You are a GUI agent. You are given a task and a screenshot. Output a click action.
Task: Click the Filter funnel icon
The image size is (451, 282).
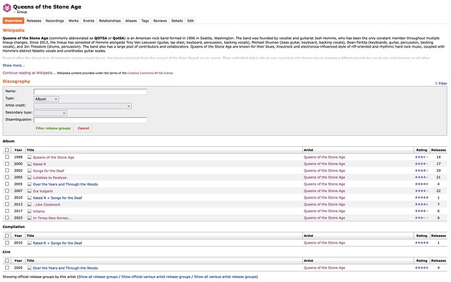436,84
